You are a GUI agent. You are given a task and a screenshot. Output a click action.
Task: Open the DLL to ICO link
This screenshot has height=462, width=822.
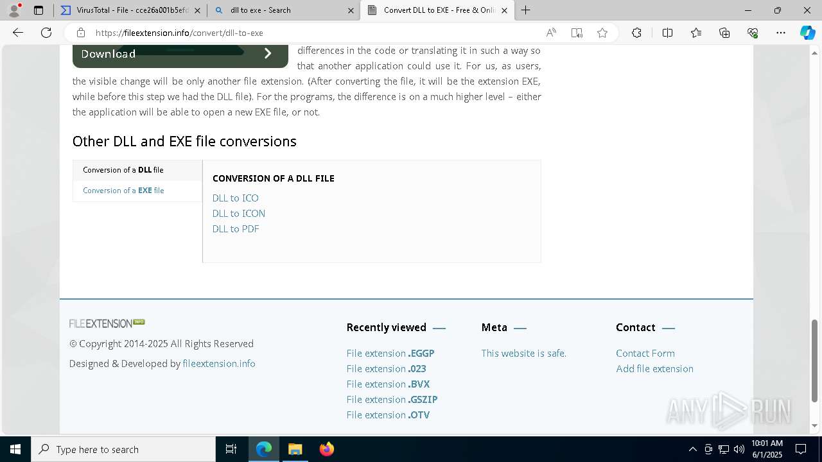click(x=236, y=198)
